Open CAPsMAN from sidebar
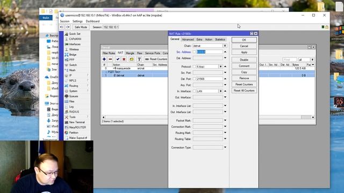 point(75,39)
